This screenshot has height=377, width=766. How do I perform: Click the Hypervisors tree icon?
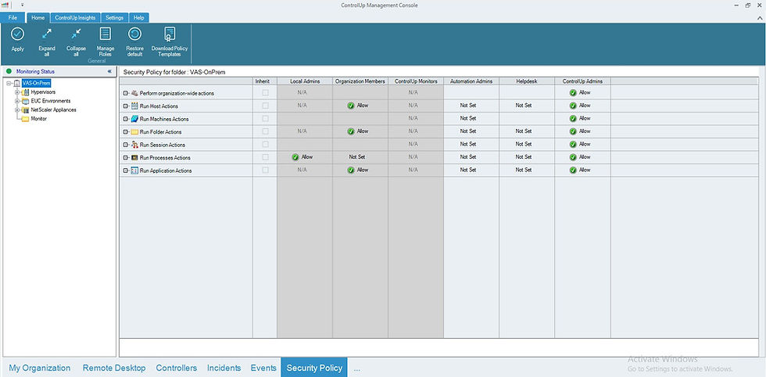click(25, 92)
